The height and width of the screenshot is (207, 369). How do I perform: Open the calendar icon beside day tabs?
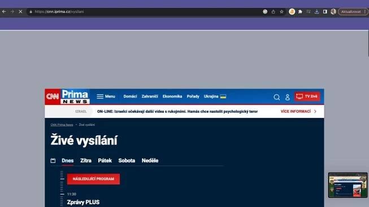click(x=53, y=161)
